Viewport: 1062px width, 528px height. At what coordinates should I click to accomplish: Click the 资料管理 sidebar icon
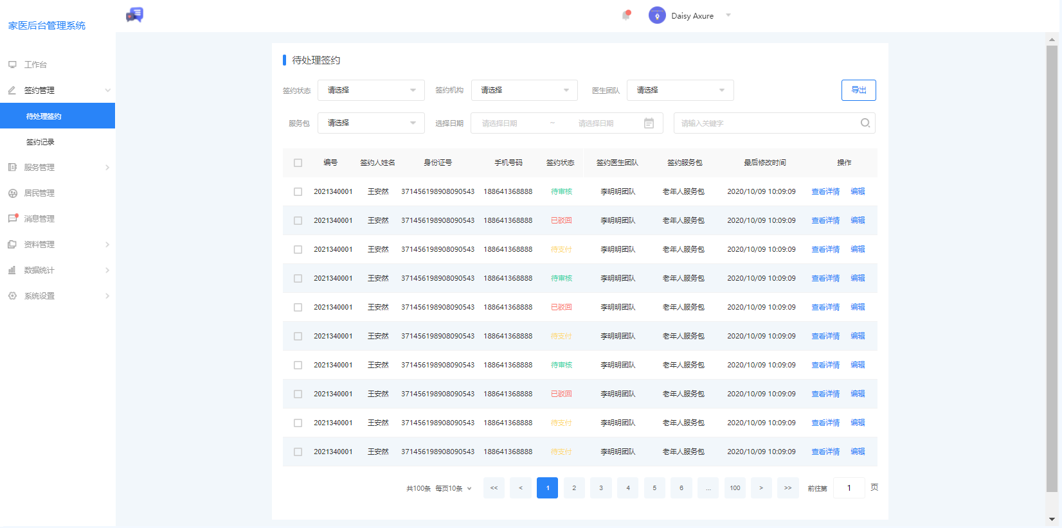pos(12,244)
